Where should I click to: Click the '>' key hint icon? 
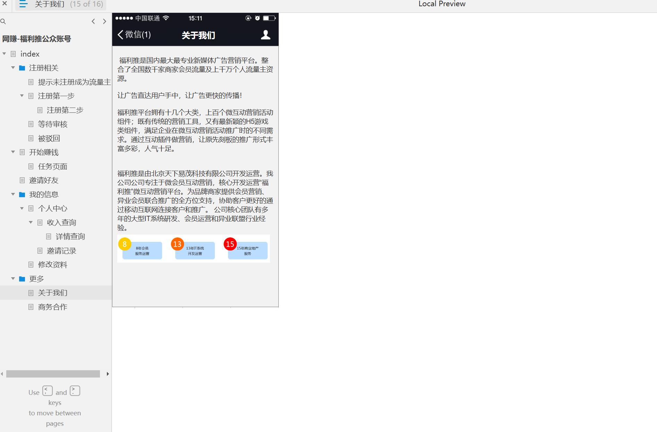click(x=75, y=391)
